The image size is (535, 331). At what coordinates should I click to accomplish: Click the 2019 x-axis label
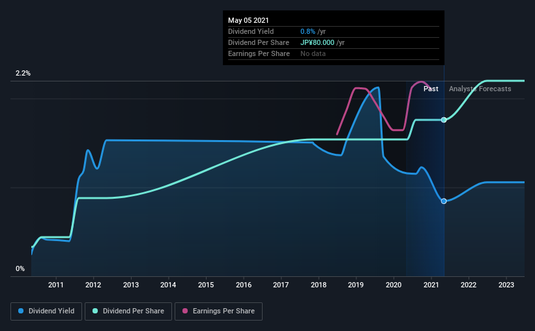click(x=356, y=285)
